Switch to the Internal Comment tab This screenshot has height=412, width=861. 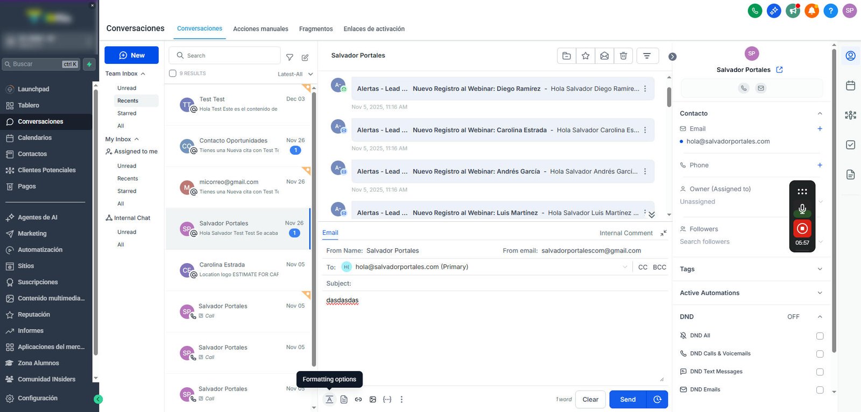626,233
